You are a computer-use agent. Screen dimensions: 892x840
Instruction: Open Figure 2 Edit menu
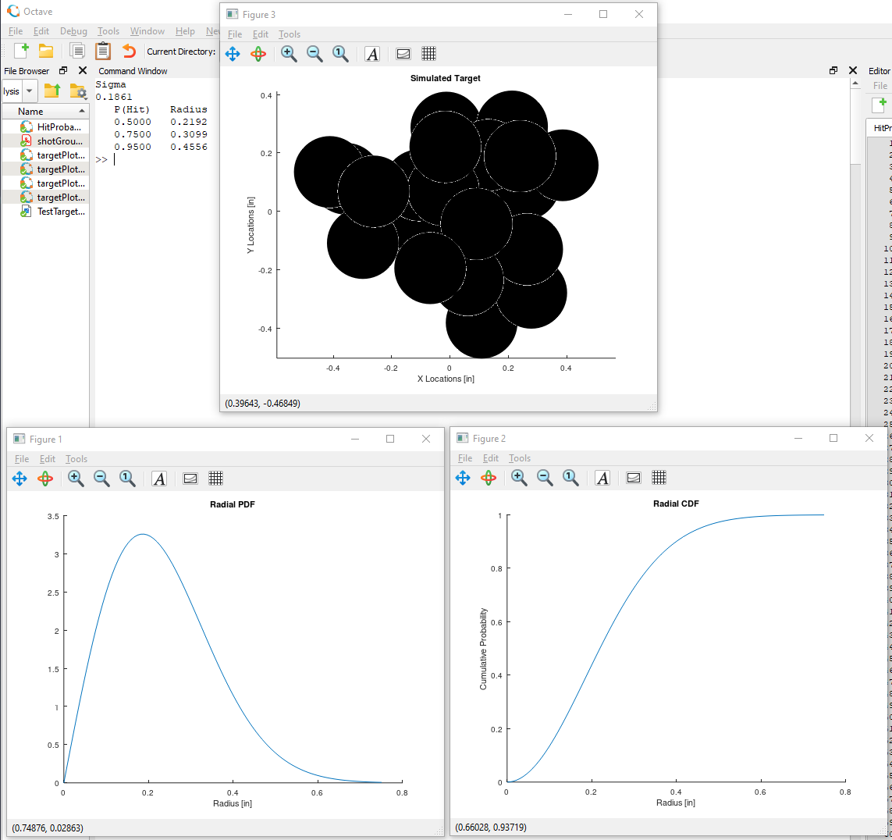coord(490,458)
